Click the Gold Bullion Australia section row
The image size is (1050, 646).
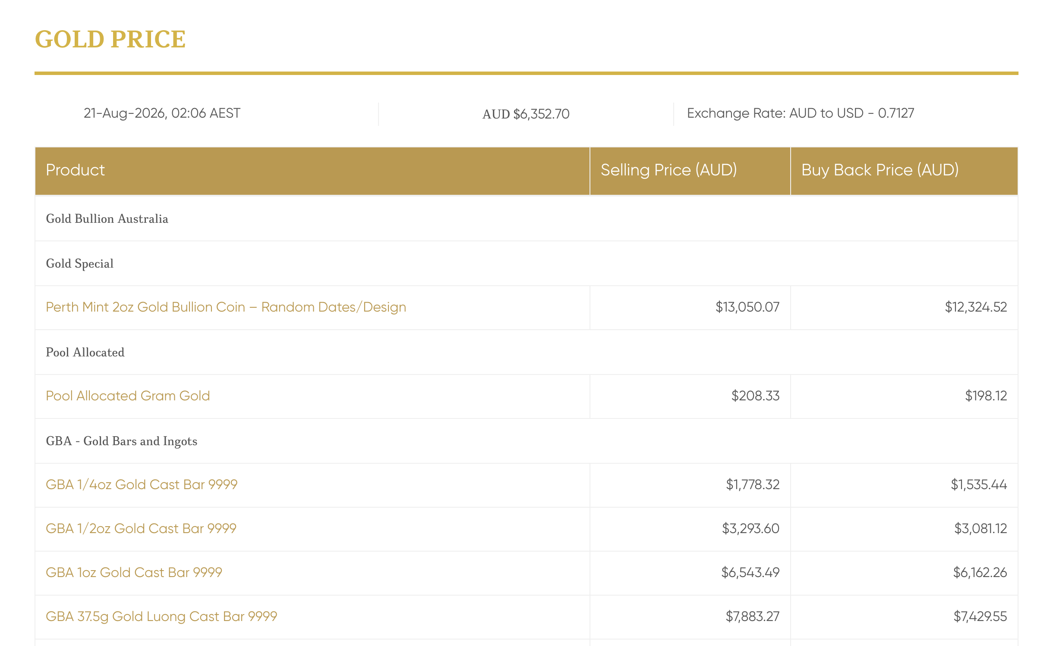pyautogui.click(x=527, y=219)
